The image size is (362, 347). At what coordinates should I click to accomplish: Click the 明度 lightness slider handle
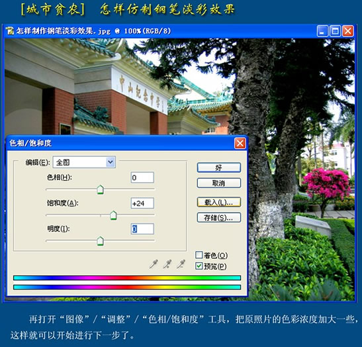[x=100, y=241]
